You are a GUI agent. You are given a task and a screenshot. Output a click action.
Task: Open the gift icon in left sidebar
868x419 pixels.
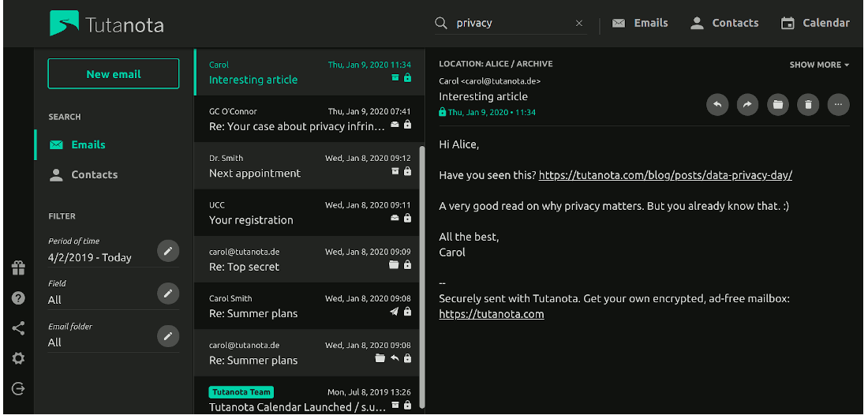18,268
